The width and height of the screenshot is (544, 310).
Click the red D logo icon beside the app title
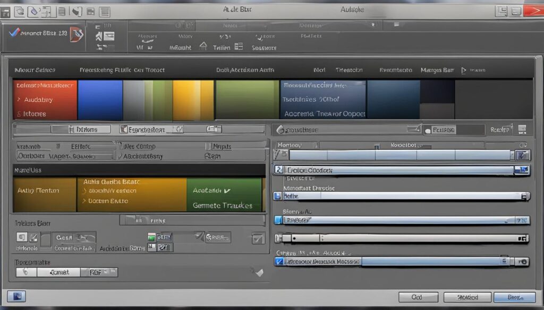click(x=76, y=34)
